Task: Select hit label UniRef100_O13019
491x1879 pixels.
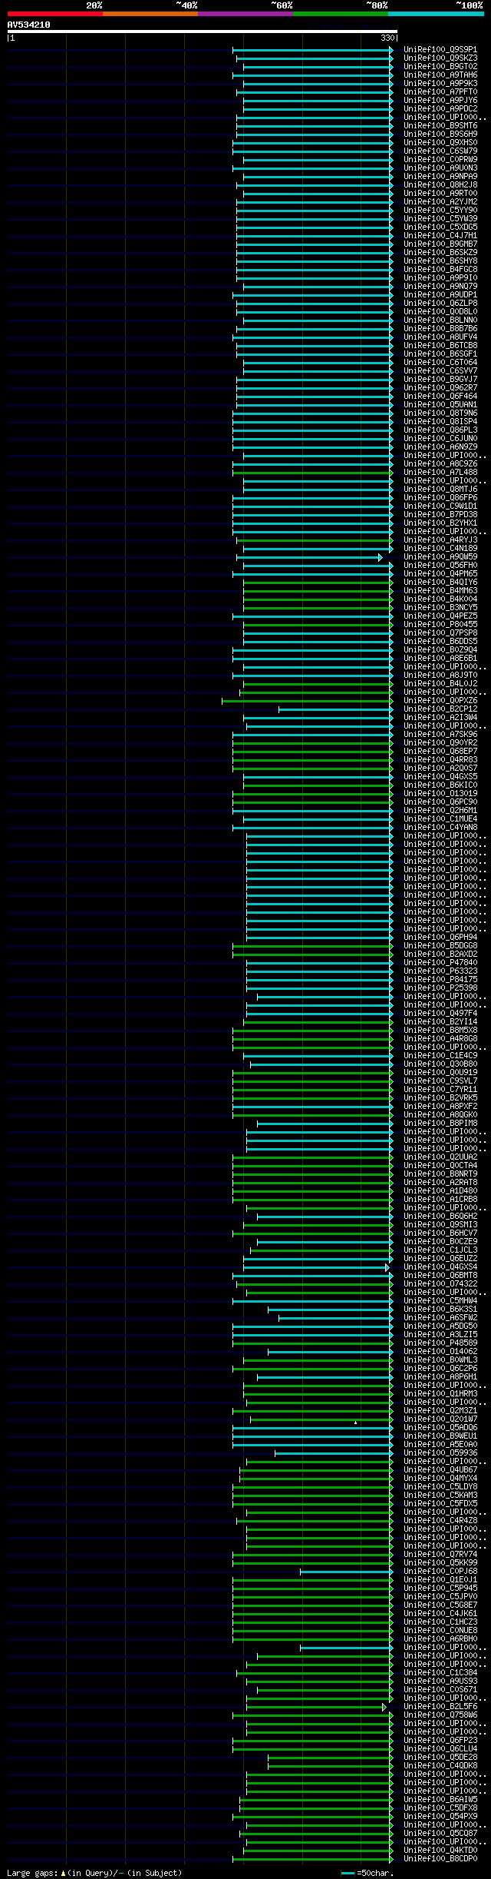Action: tap(440, 793)
